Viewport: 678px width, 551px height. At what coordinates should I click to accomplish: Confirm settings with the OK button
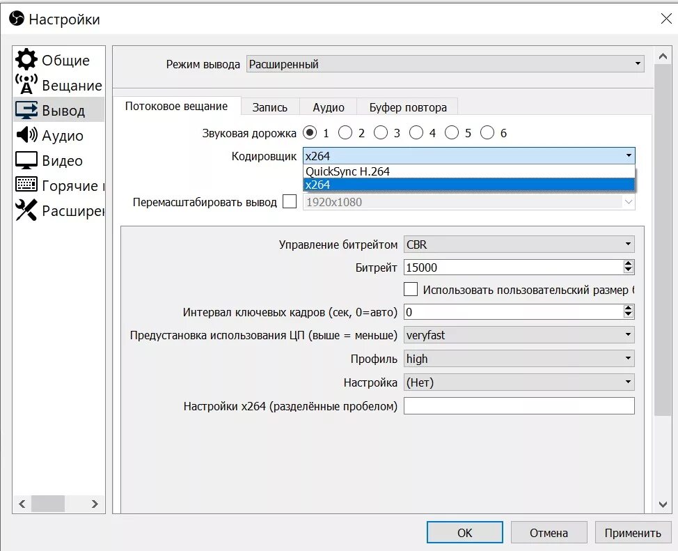pos(465,532)
